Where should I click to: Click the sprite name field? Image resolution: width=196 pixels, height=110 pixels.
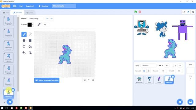point(148,65)
